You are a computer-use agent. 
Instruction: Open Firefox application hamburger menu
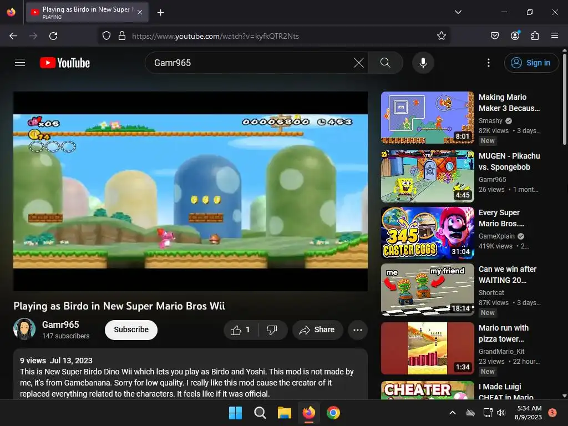[x=554, y=36]
